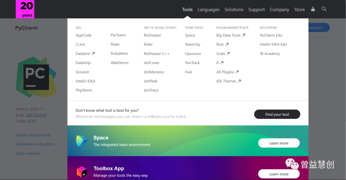This screenshot has height=180, width=346.
Task: Open the R plugin link
Action: coord(220,63)
